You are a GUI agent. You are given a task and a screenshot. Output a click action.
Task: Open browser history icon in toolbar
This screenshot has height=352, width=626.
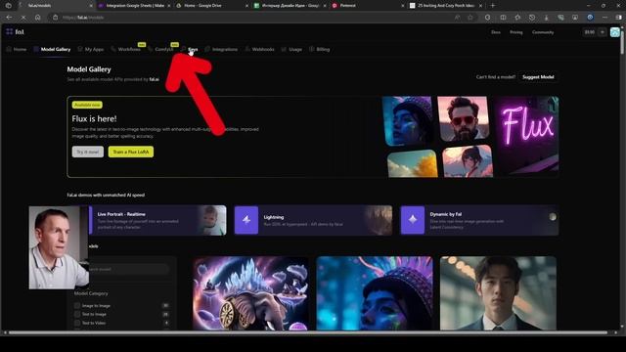[x=532, y=18]
